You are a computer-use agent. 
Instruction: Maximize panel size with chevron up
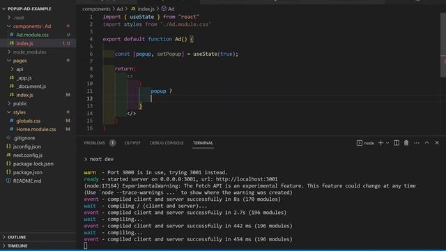[x=426, y=142]
